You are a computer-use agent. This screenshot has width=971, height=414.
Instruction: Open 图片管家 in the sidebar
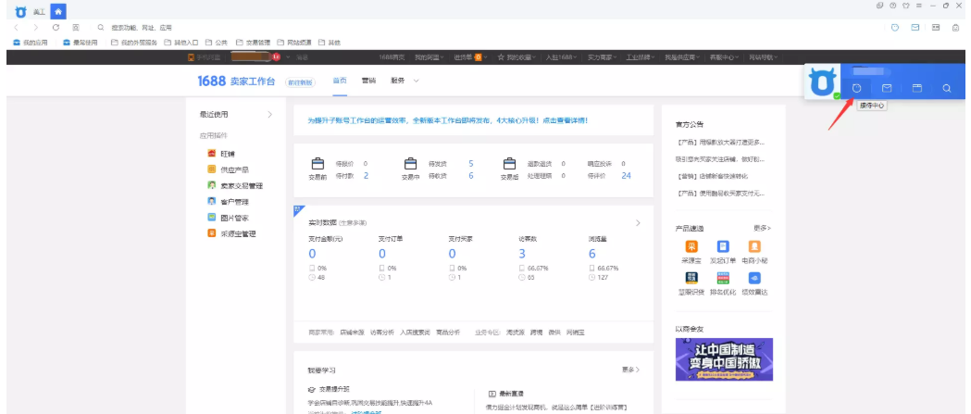(232, 218)
